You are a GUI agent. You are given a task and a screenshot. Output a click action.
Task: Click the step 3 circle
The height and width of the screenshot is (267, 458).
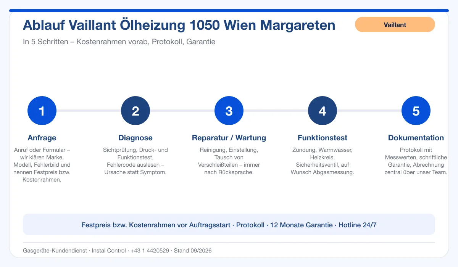(x=229, y=111)
